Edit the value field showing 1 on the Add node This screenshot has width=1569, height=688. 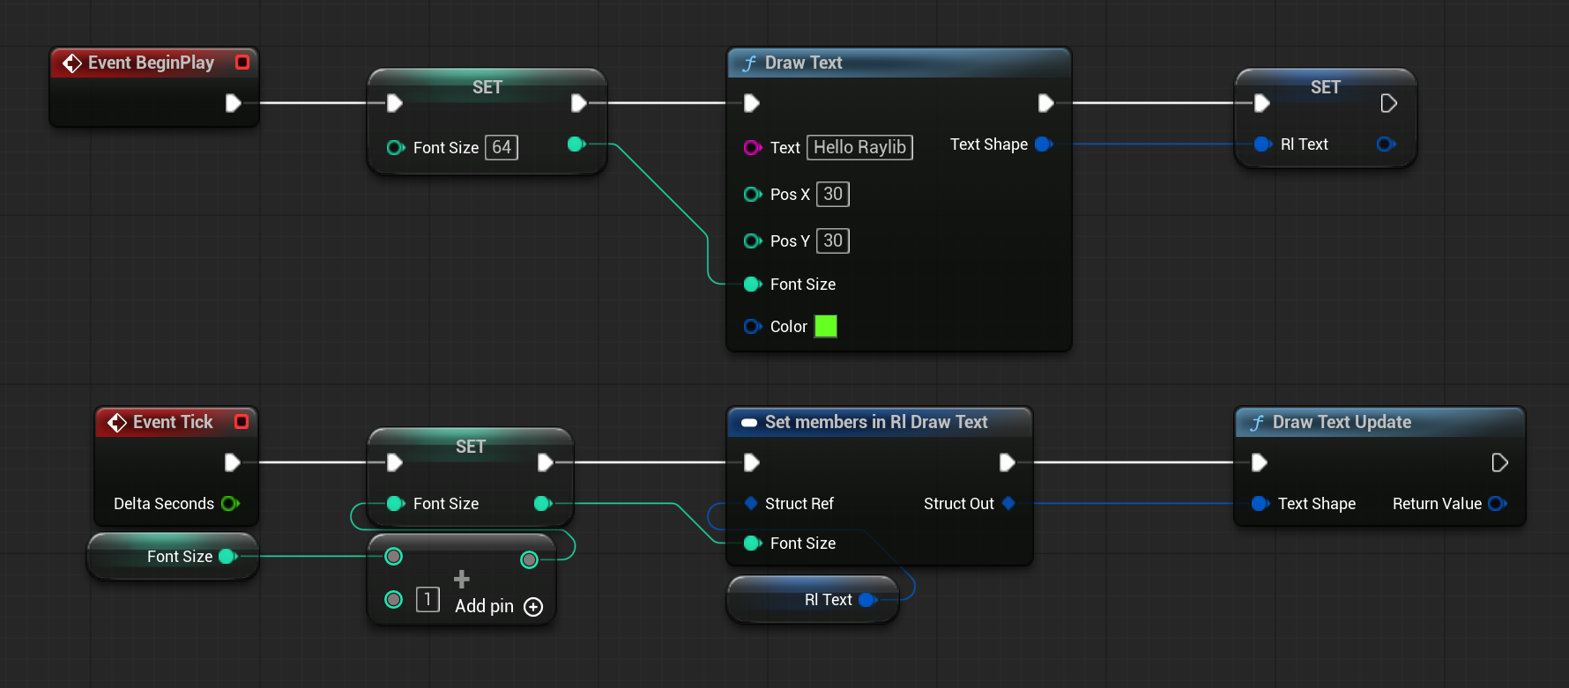(x=428, y=600)
